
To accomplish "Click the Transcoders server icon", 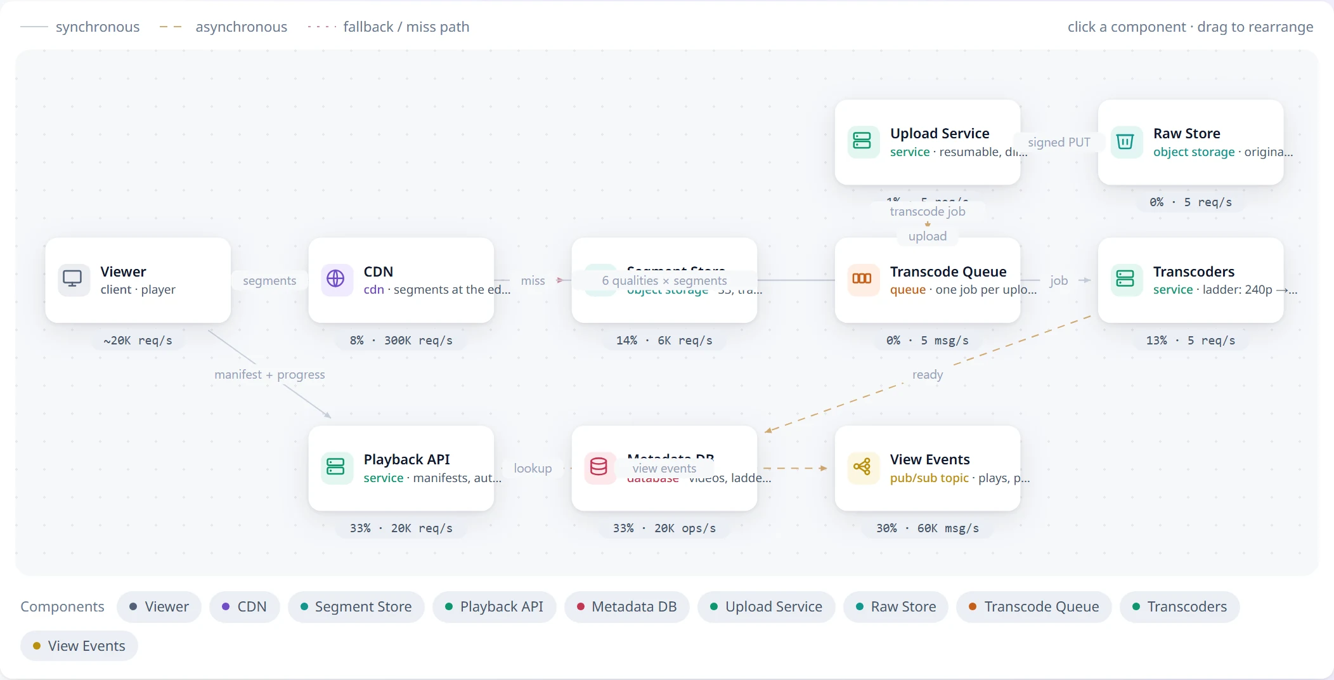I will coord(1125,279).
